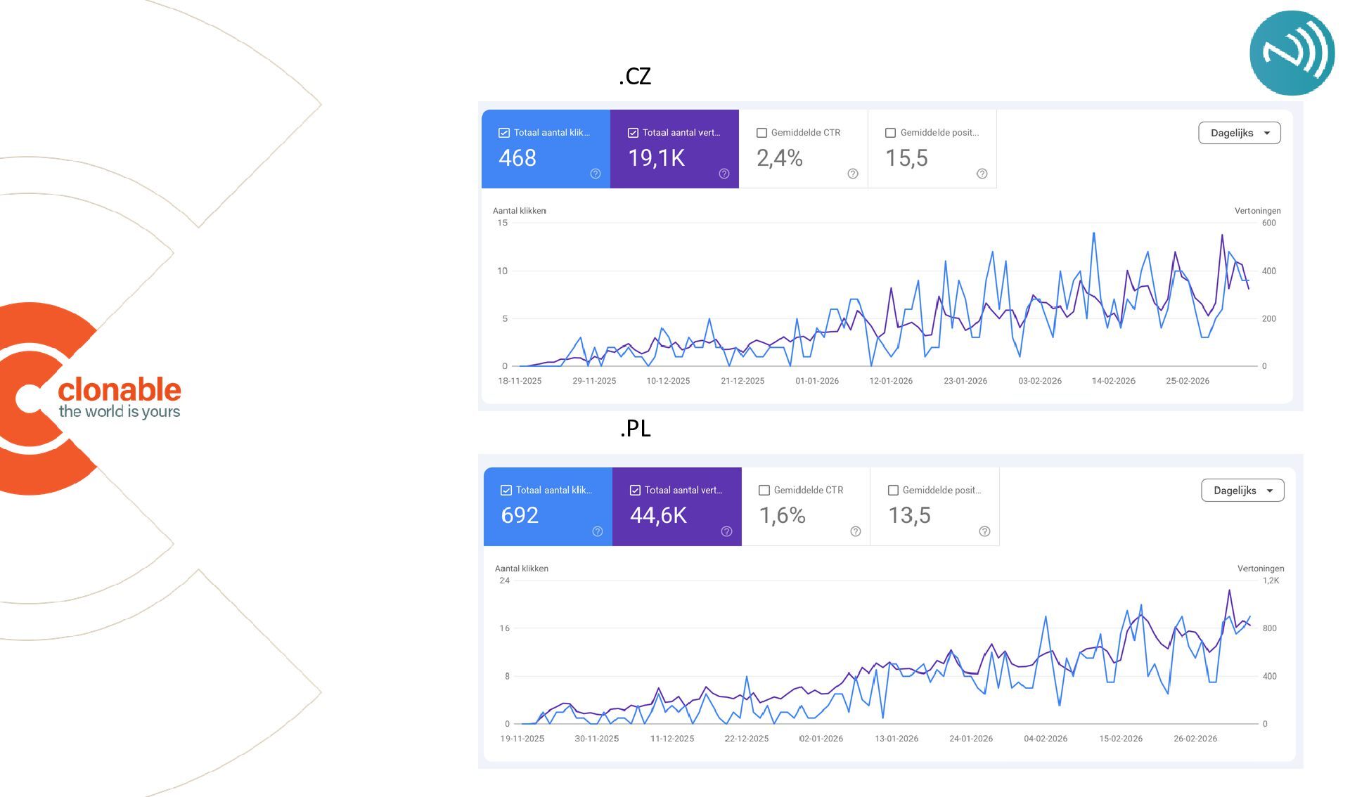
Task: Select .CZ 19,1K impressions metric card
Action: pos(674,149)
